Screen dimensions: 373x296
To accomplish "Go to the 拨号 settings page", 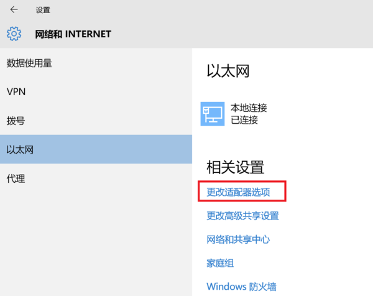I will point(16,121).
